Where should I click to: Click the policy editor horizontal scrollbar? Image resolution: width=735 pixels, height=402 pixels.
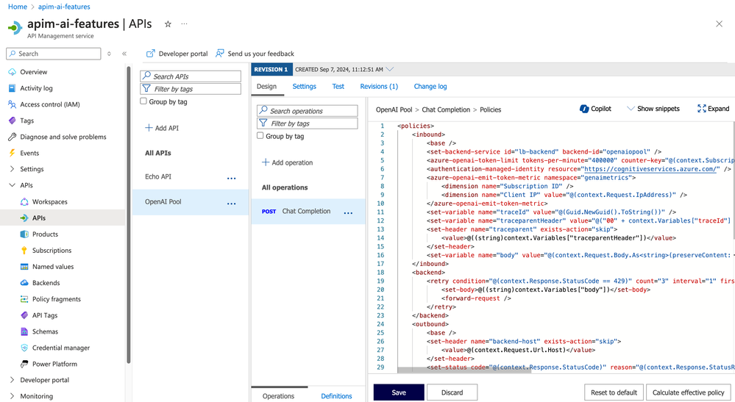[464, 370]
